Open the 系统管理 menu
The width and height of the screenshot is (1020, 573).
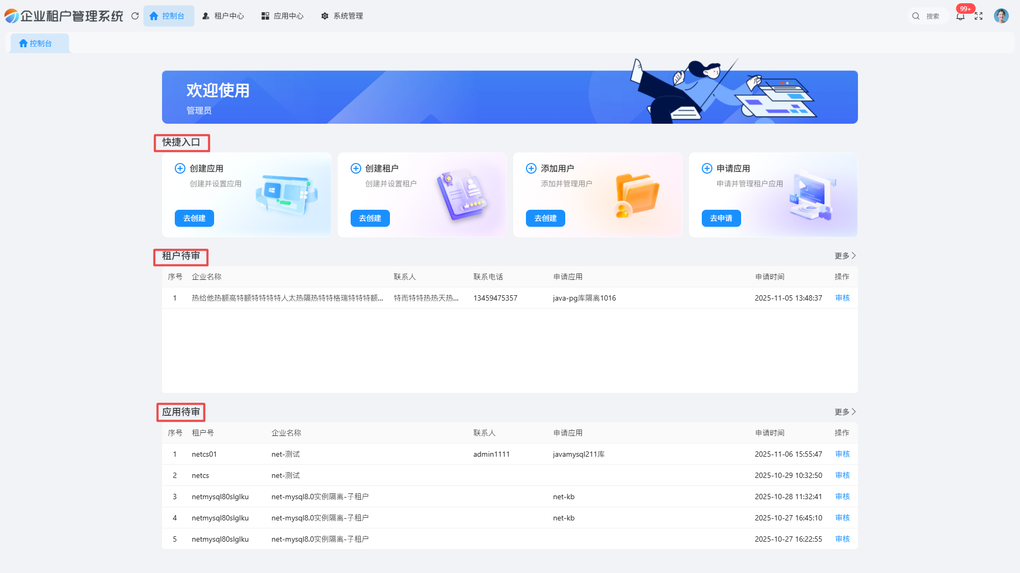342,16
